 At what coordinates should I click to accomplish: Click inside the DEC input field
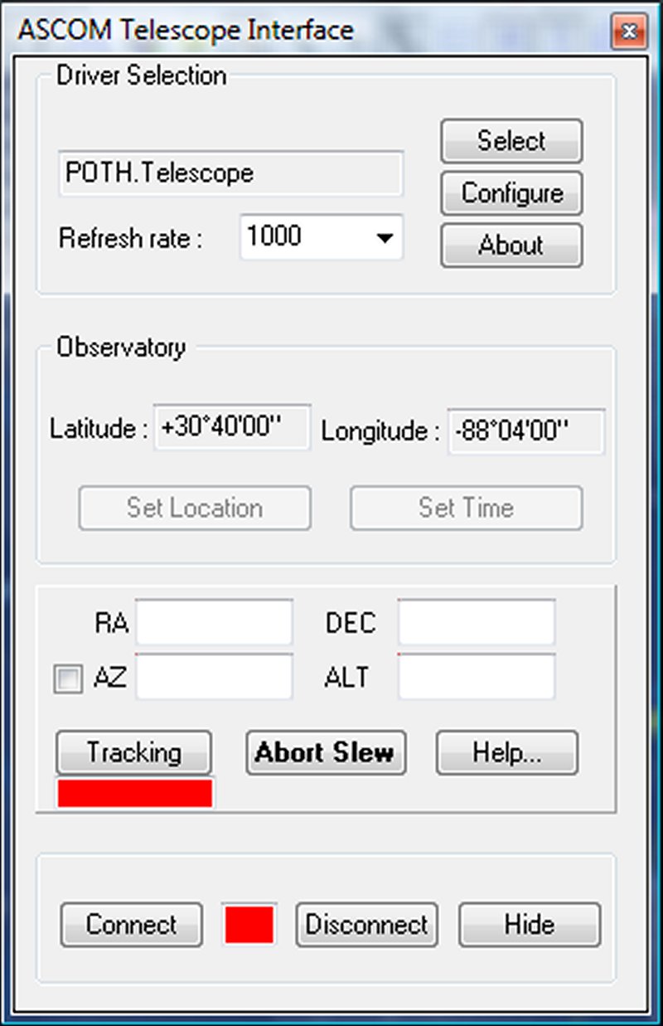(477, 622)
